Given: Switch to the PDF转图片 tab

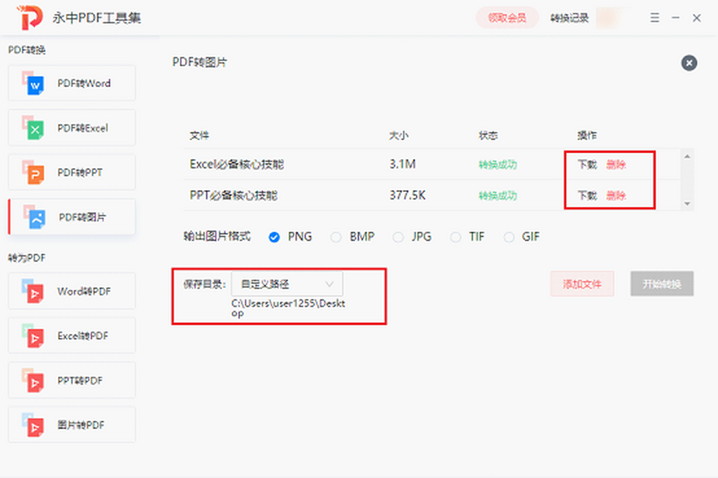Looking at the screenshot, I should point(72,217).
